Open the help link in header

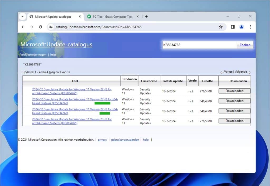click(x=53, y=55)
